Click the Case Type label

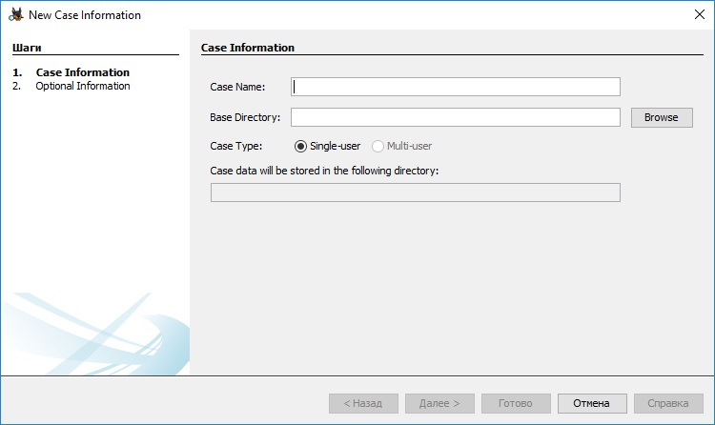point(235,146)
